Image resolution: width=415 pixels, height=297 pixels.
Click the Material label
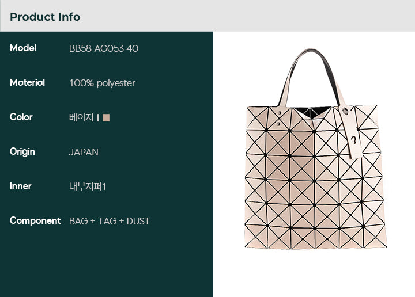27,83
